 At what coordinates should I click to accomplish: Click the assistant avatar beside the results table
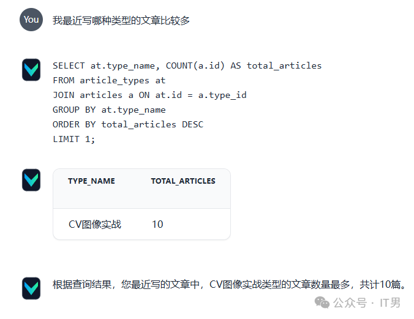point(31,180)
